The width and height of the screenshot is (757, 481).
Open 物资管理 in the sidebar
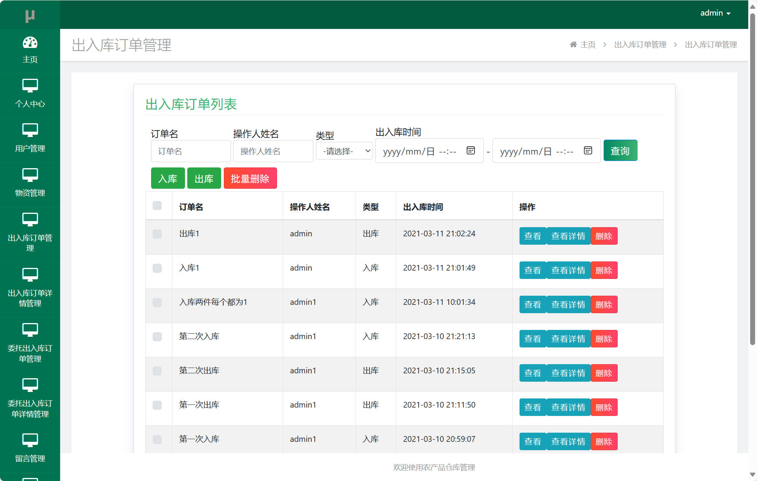pos(30,182)
